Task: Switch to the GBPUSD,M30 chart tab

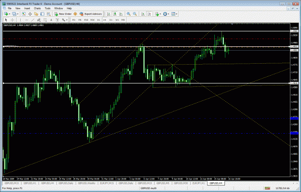Action: tap(181, 183)
